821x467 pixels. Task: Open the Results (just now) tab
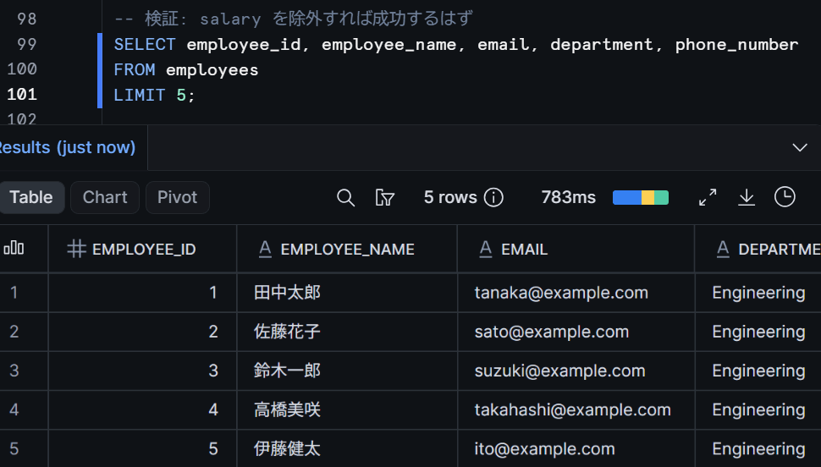[x=67, y=148]
